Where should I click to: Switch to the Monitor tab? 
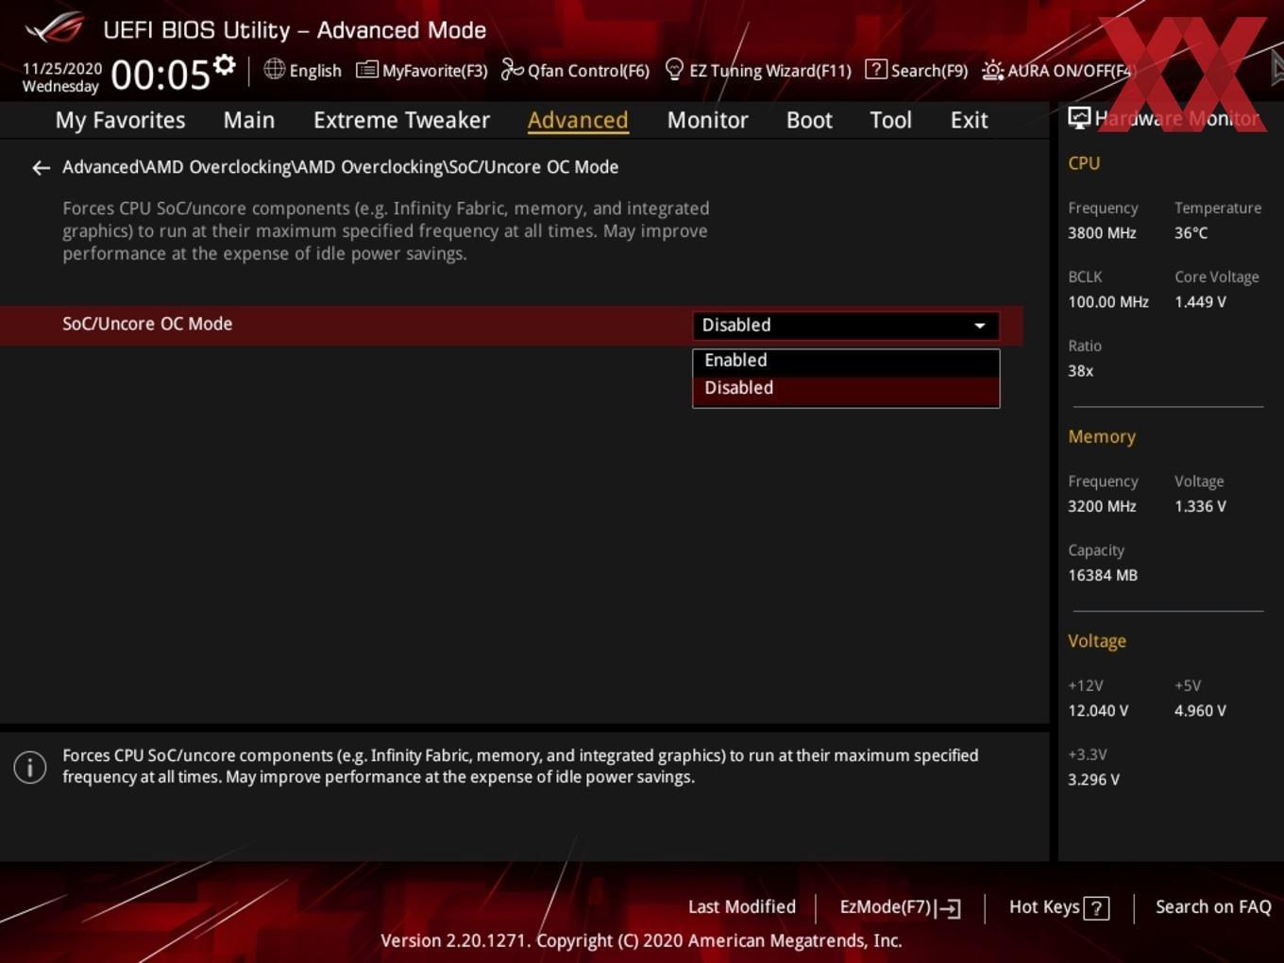click(x=707, y=120)
